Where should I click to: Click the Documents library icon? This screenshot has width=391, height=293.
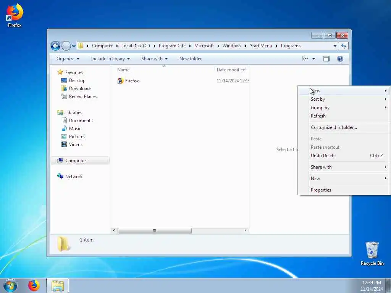(64, 120)
